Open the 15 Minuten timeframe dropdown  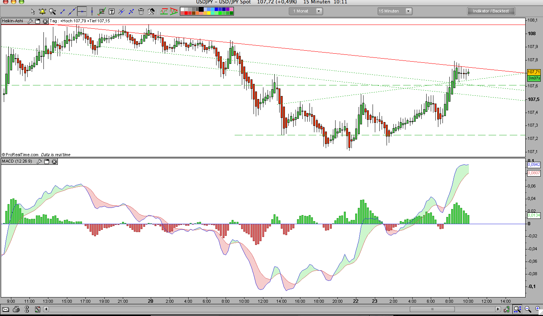[x=395, y=11]
